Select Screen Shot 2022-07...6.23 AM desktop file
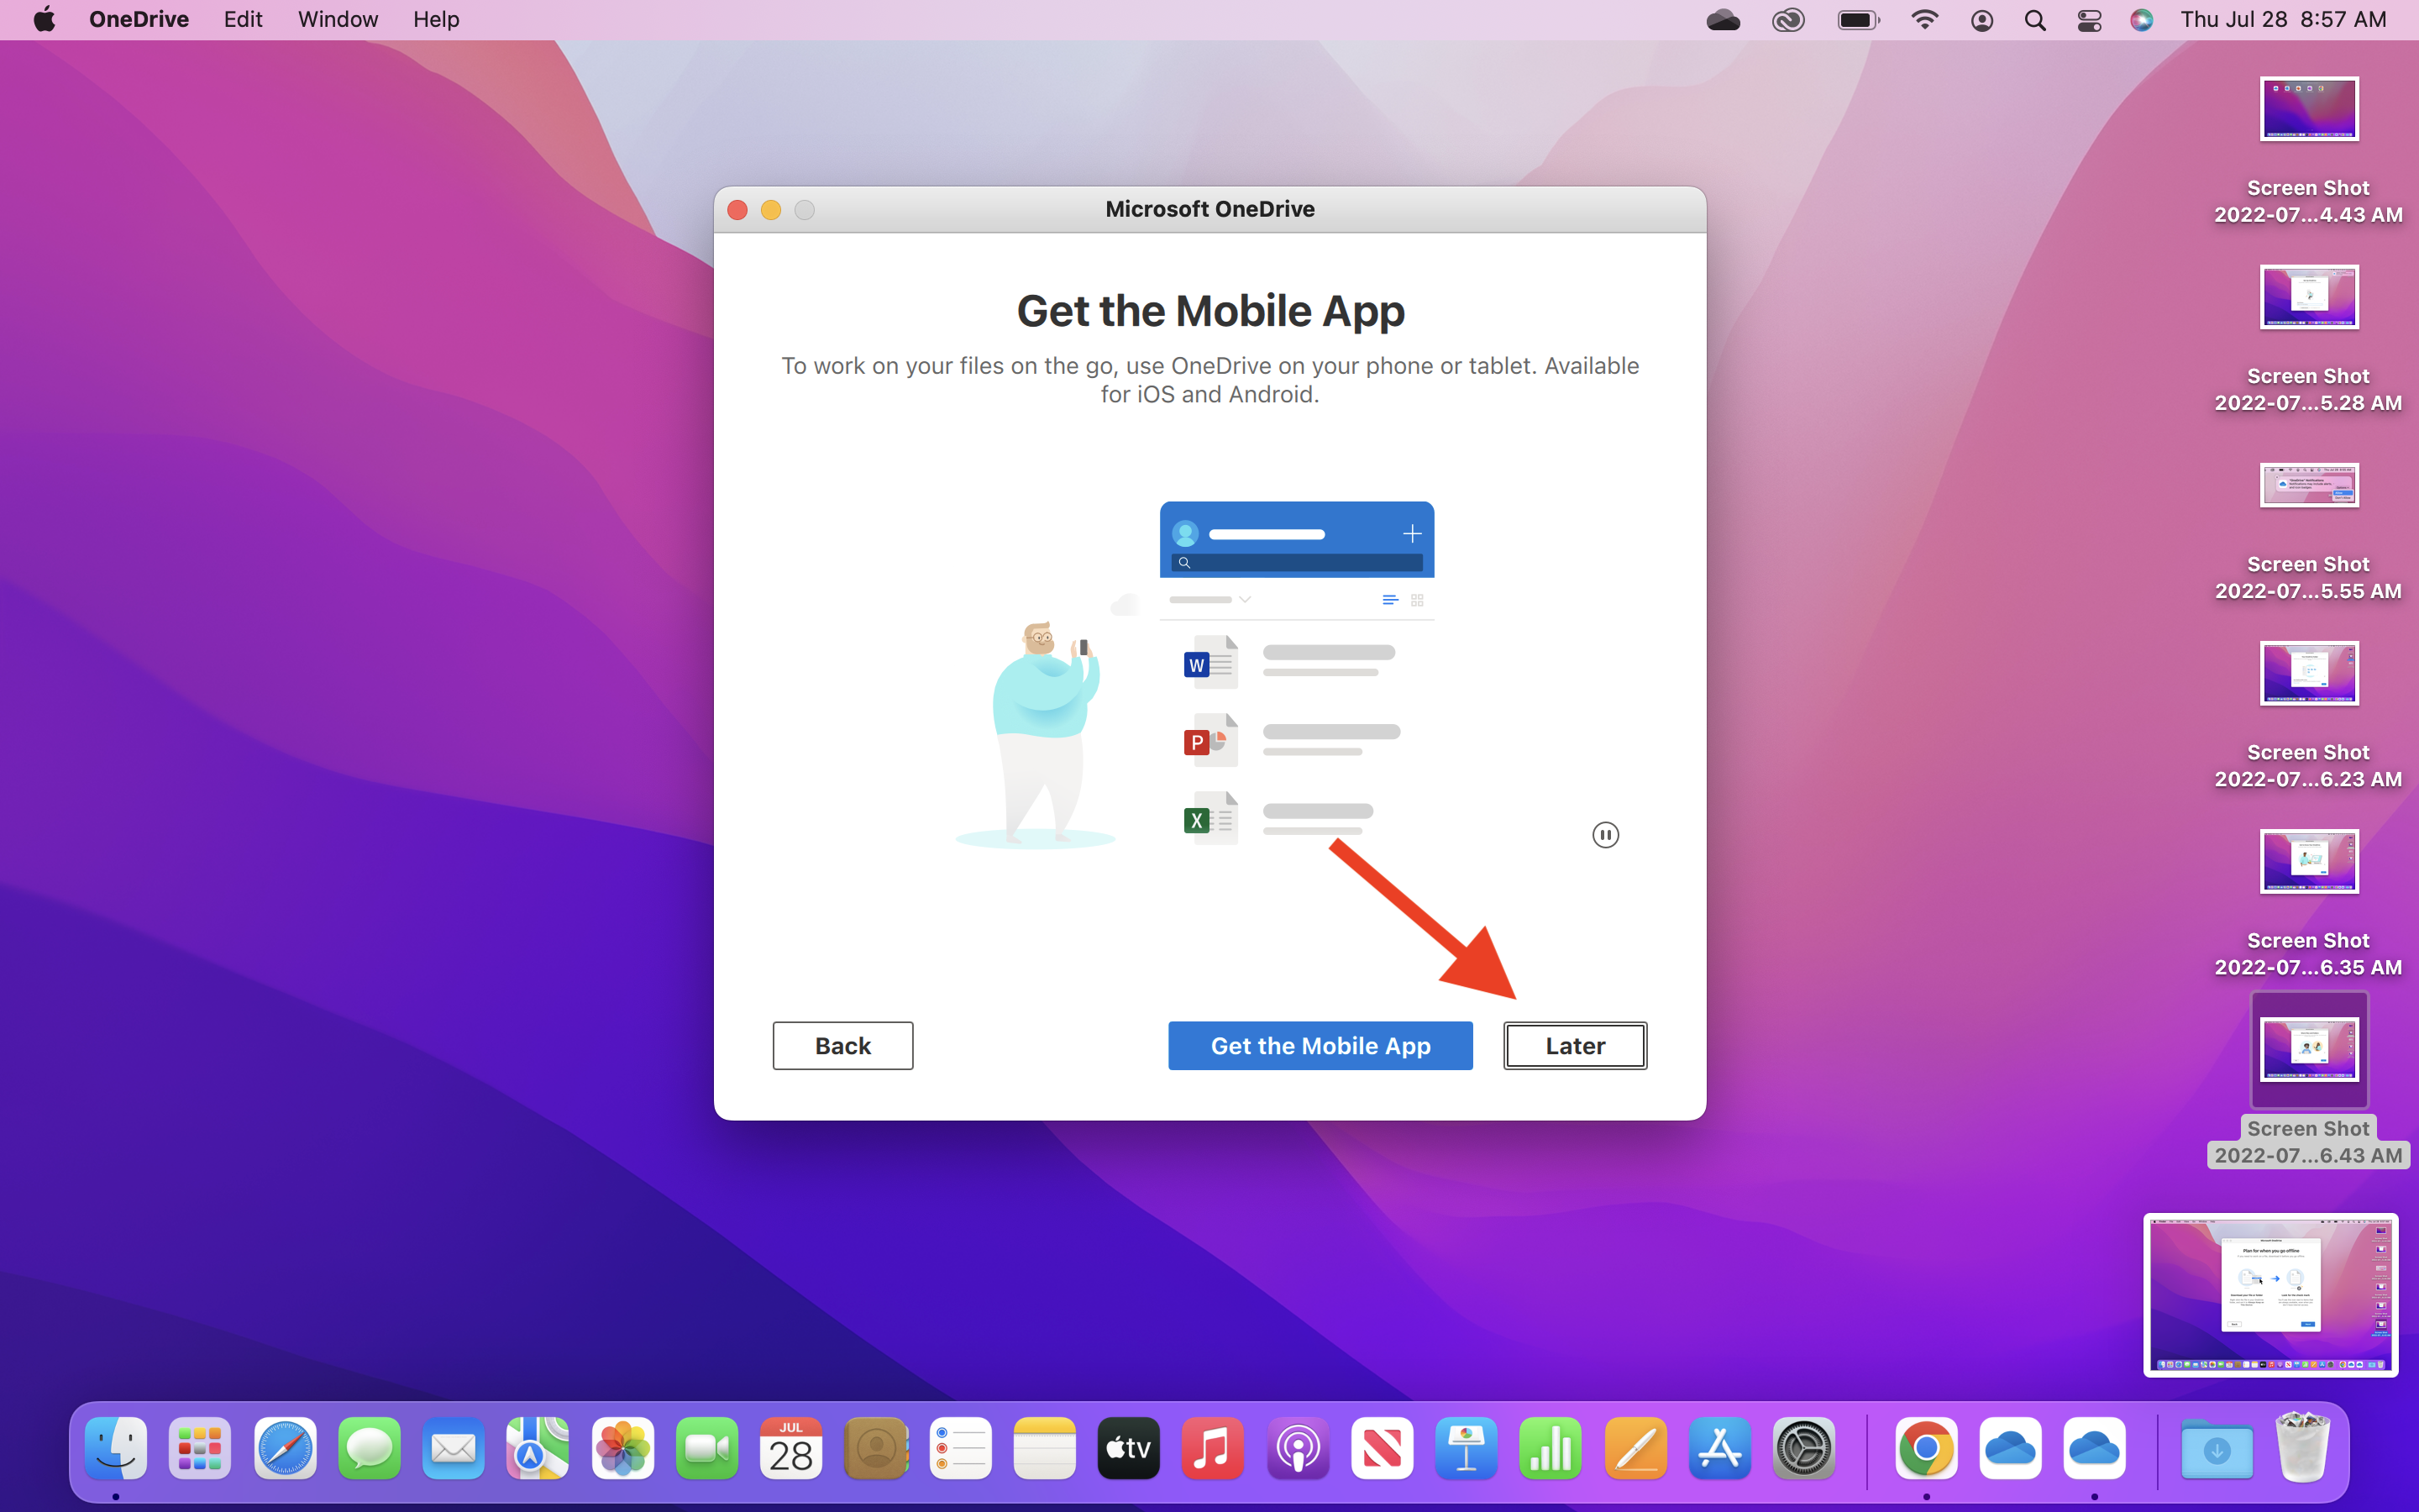 pyautogui.click(x=2308, y=715)
